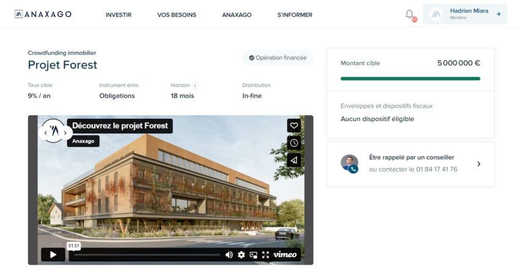Image resolution: width=519 pixels, height=276 pixels.
Task: Click Aucun dispositif éligible text
Action: pos(377,119)
